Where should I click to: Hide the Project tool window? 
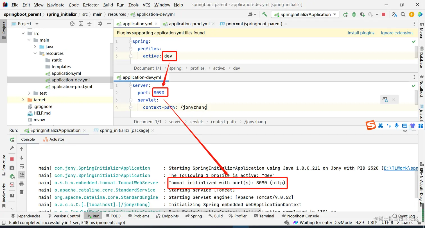coord(109,24)
